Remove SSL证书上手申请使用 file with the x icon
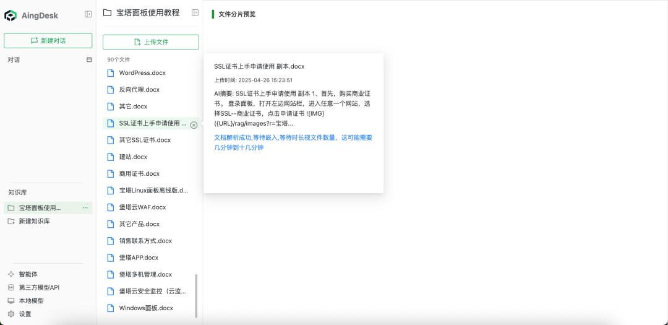This screenshot has width=668, height=325. [194, 125]
